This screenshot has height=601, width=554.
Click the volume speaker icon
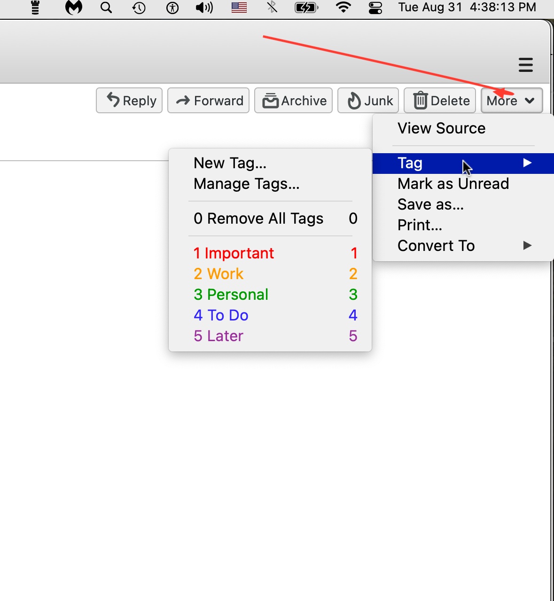pos(204,8)
